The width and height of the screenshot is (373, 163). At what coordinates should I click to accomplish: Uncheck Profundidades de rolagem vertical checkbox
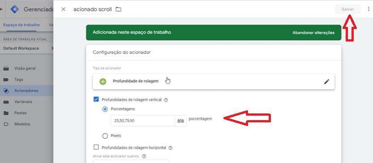tap(96, 100)
